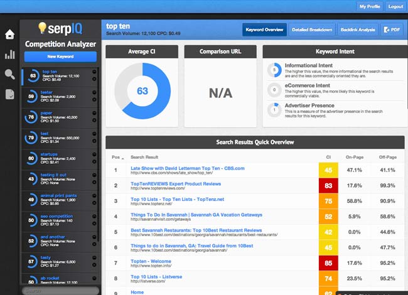
Task: Click the Advertiser Presence gauge icon
Action: (x=274, y=110)
